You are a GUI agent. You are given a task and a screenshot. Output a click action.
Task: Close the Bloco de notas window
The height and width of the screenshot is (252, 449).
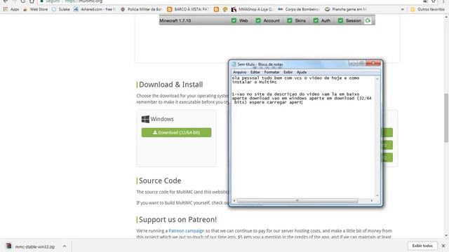373,63
